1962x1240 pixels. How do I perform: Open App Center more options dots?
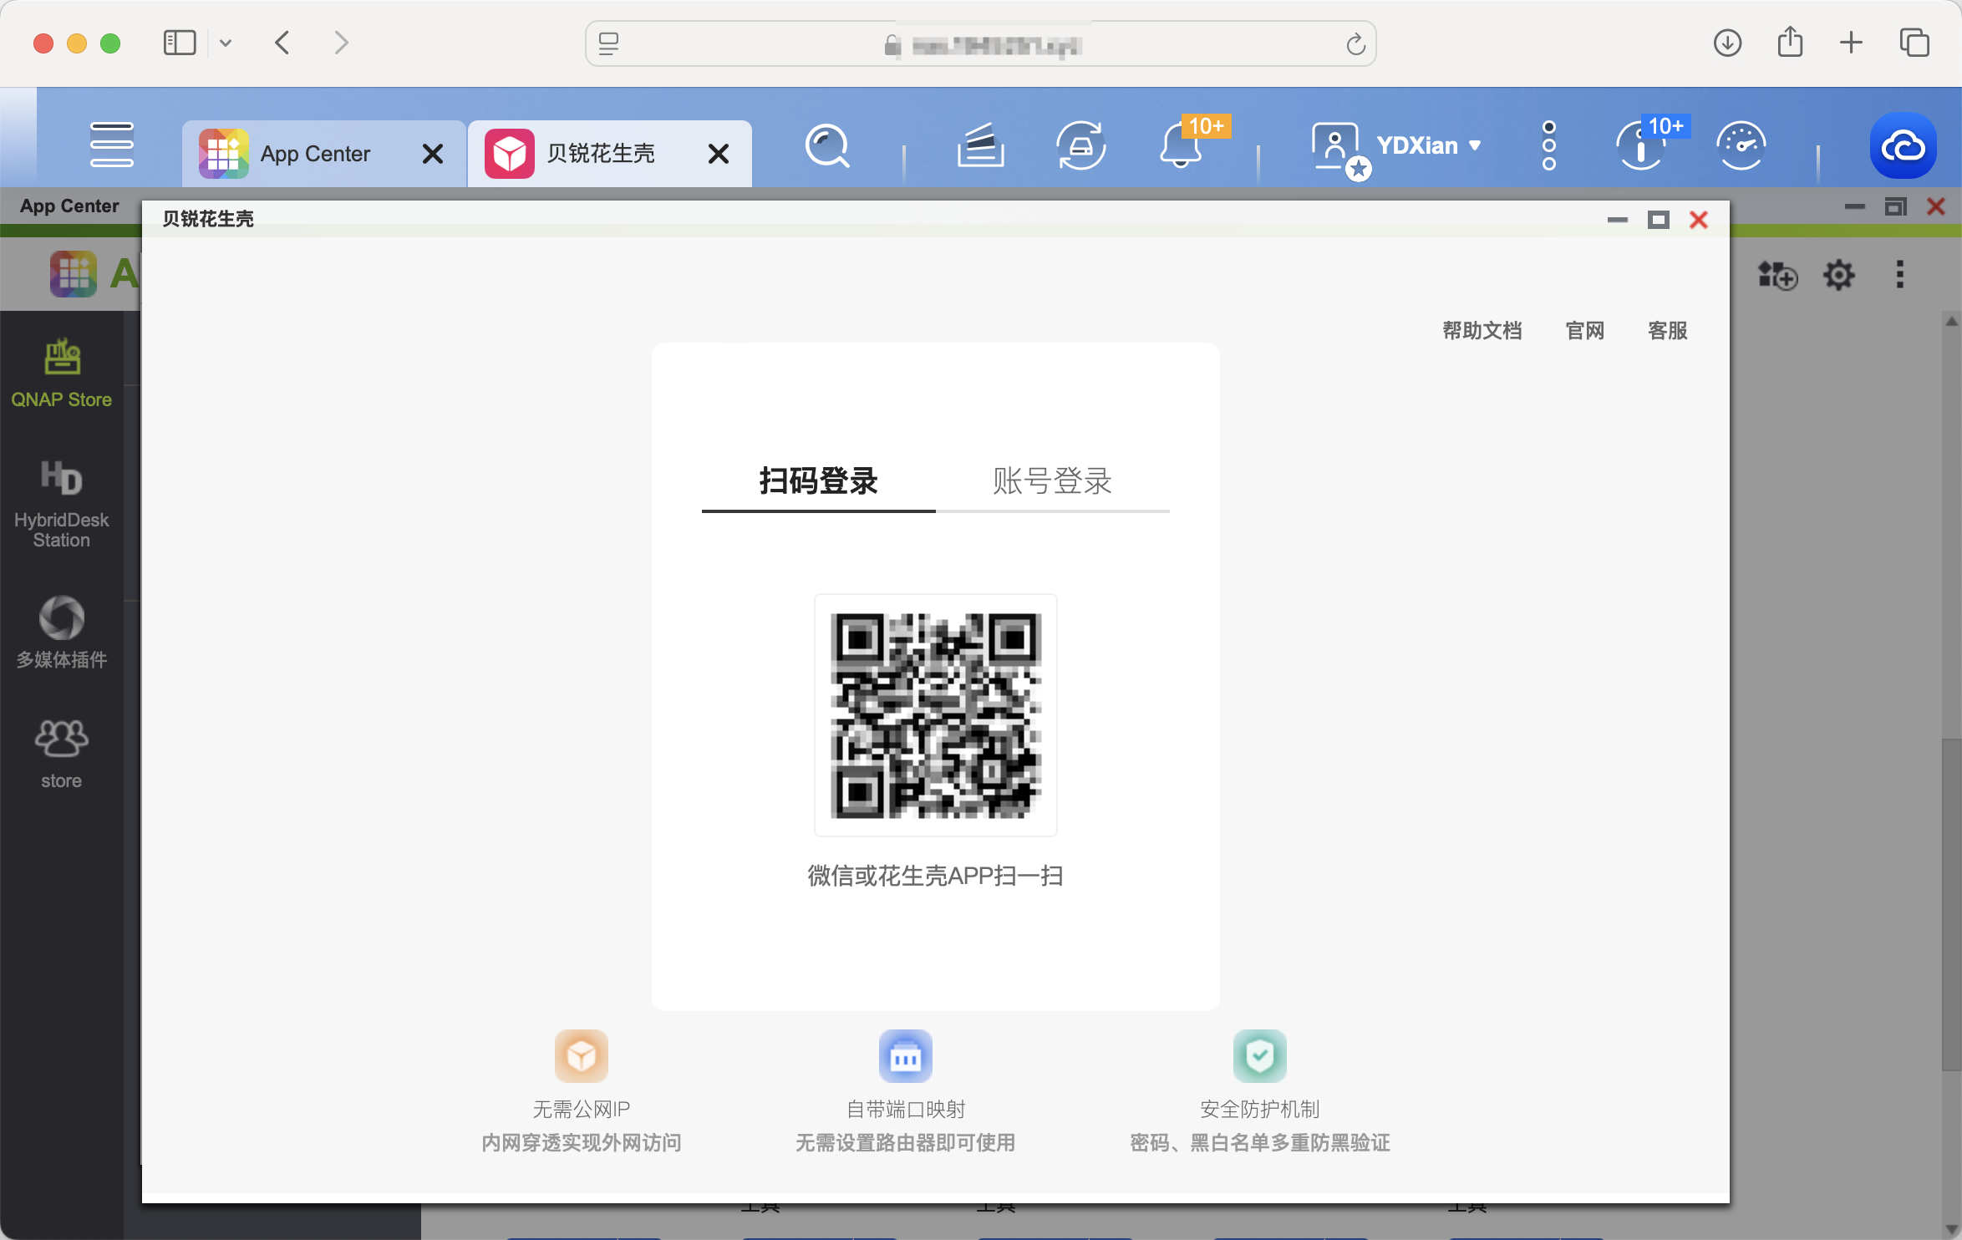click(1900, 274)
